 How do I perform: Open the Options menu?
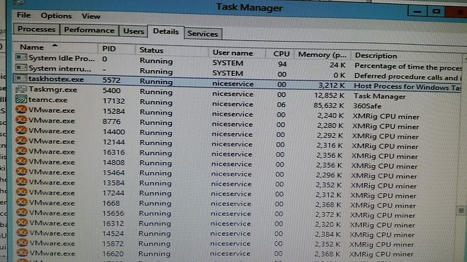[56, 16]
